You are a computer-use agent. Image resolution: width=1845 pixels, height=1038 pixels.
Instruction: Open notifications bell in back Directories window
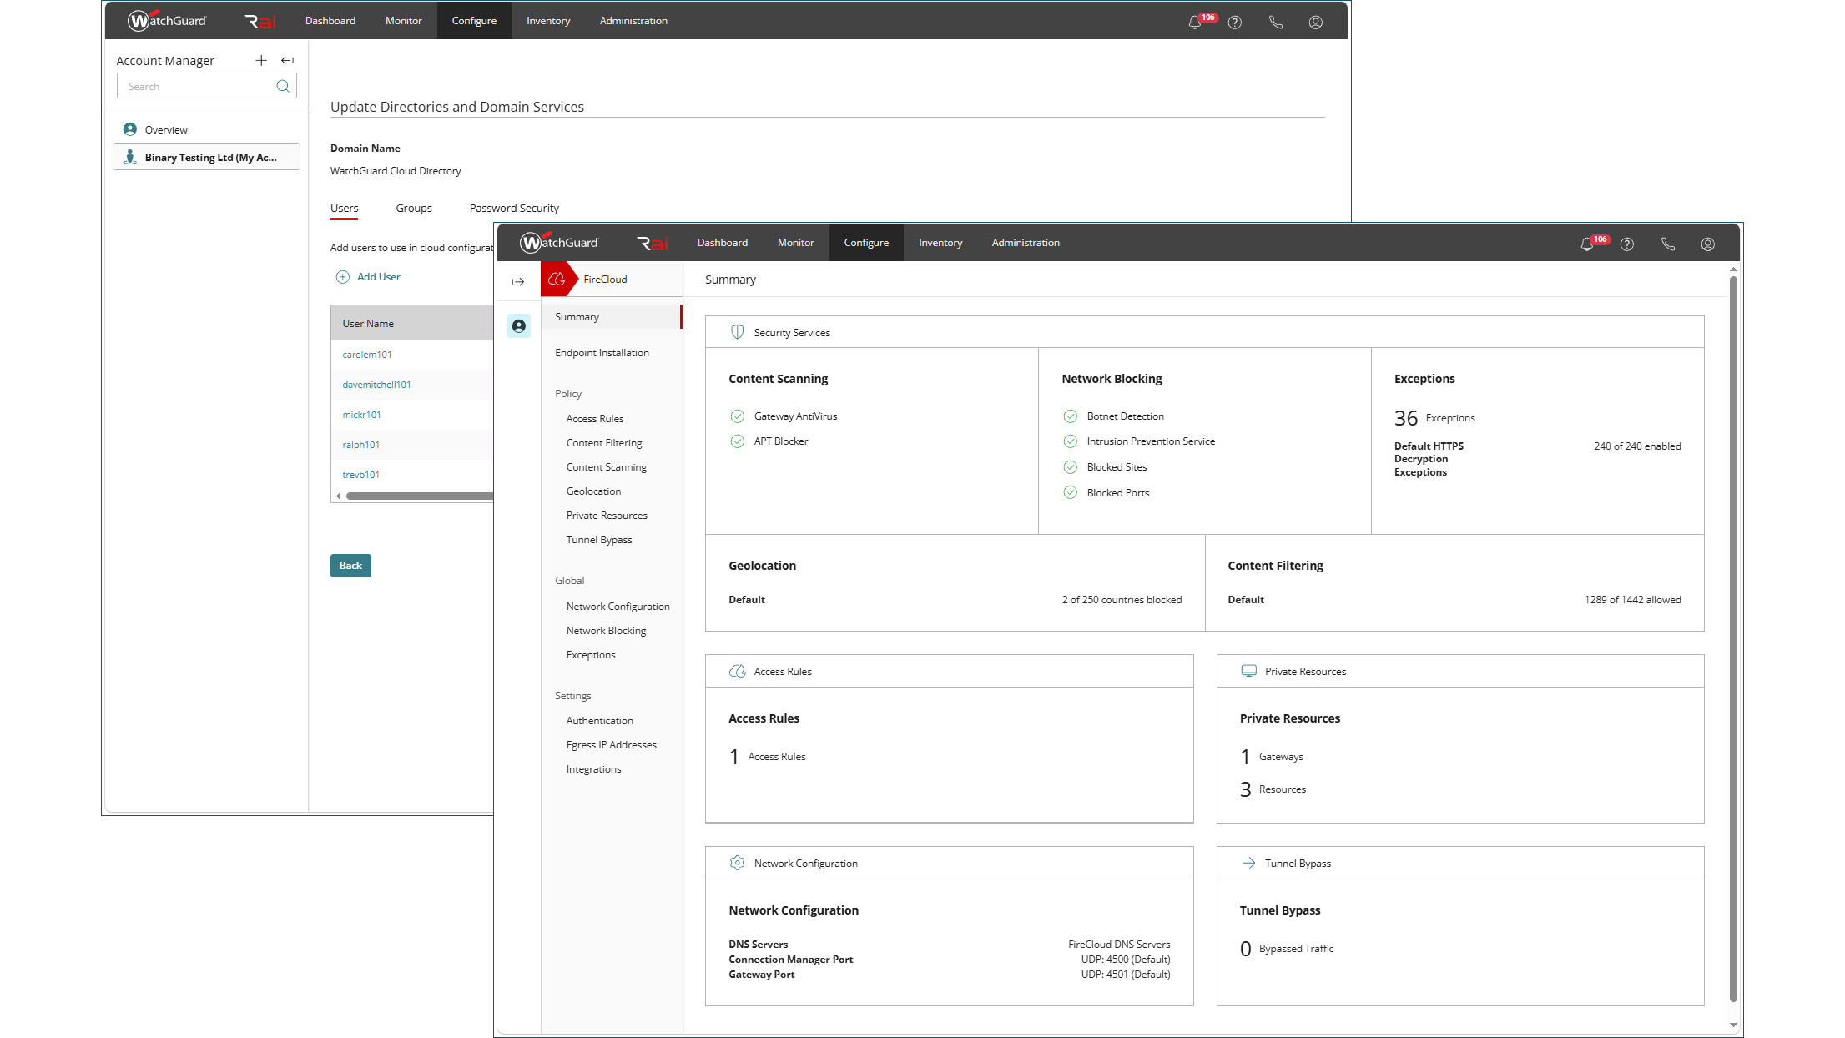tap(1194, 22)
